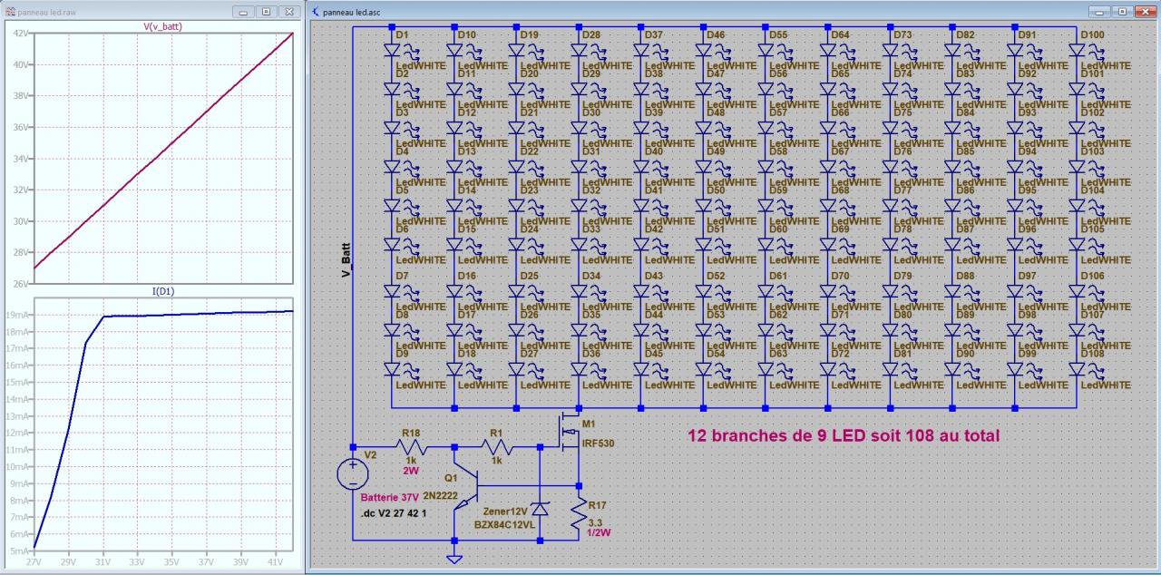Image resolution: width=1161 pixels, height=575 pixels.
Task: Click the 41V label on horizontal axis
Action: click(x=276, y=563)
